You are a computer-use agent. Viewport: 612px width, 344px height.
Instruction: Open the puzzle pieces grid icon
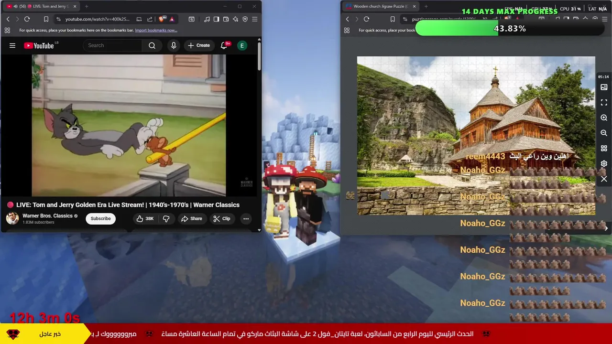pyautogui.click(x=604, y=149)
